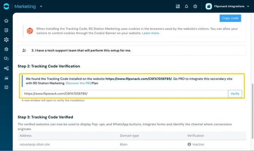Click the Domain type column header

129,135
